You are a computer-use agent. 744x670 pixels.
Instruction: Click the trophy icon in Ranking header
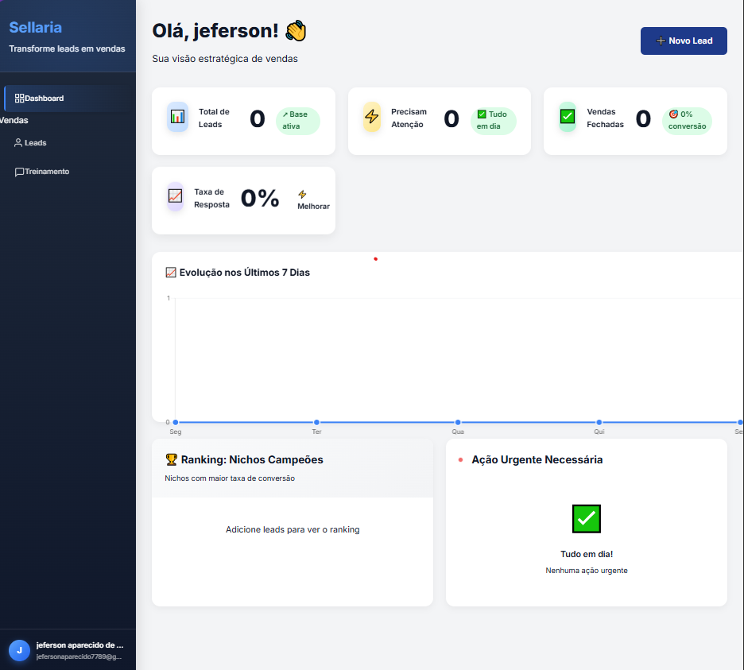[171, 459]
